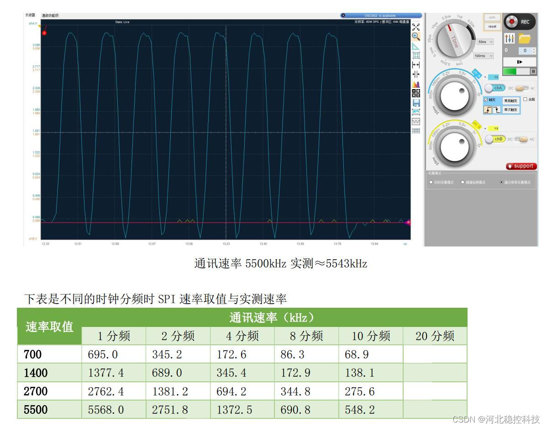Select the horizontal cursor measurement icon
Viewport: 547px width, 428px height.
point(416,64)
